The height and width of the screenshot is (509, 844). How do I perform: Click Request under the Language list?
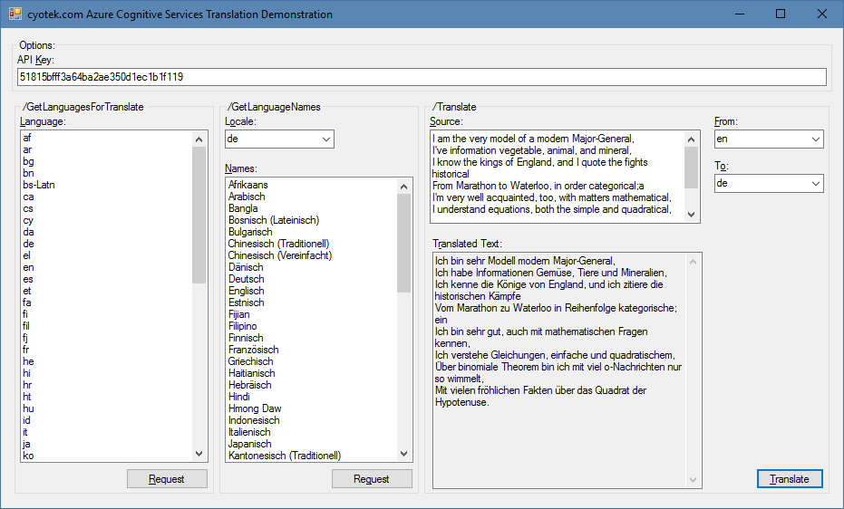click(x=167, y=479)
